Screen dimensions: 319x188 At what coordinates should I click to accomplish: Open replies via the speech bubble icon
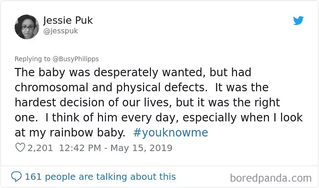pyautogui.click(x=16, y=177)
